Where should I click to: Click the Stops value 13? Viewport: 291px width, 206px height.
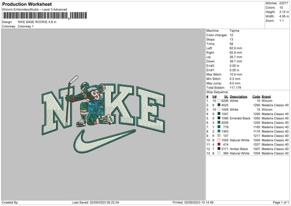pyautogui.click(x=231, y=39)
